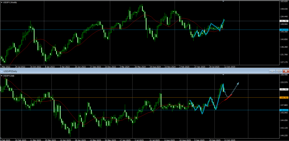
Task: Maximize the USDJPY,Daily chart window
Action: (279, 71)
